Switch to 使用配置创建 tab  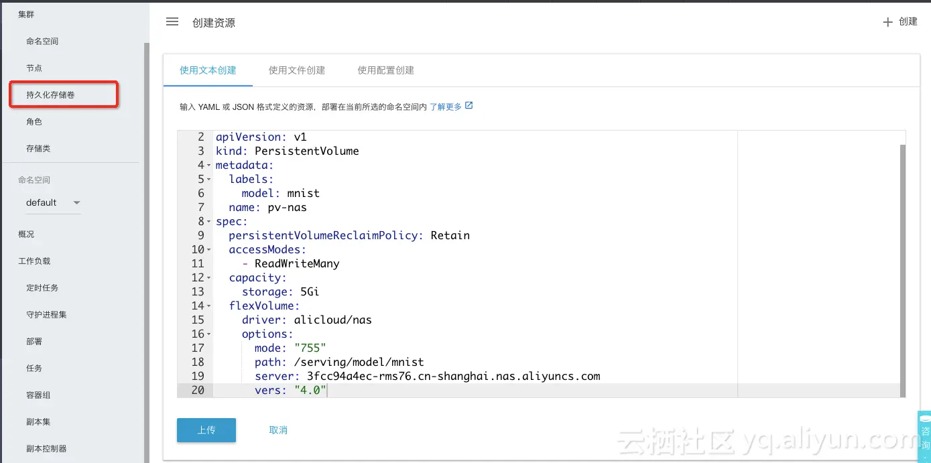point(385,70)
